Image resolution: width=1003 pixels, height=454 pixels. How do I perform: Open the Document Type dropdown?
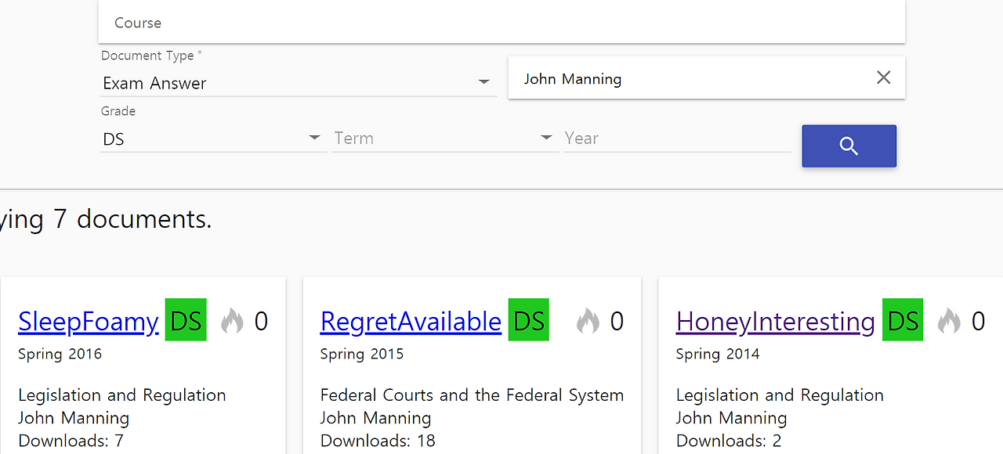tap(298, 83)
